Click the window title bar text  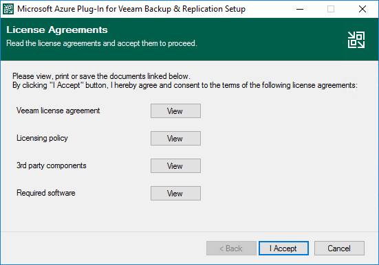pos(131,9)
